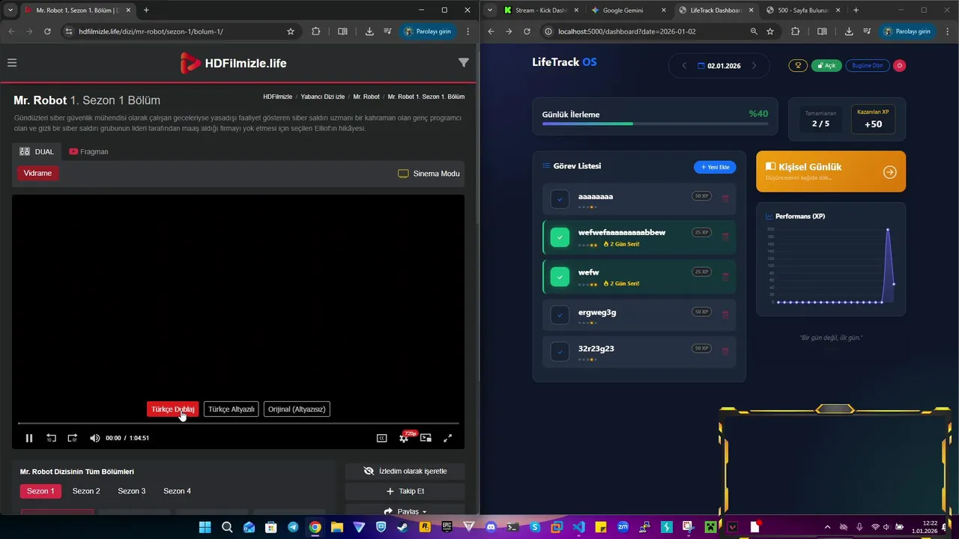Open the Kişisel Günlük card arrow

point(890,172)
